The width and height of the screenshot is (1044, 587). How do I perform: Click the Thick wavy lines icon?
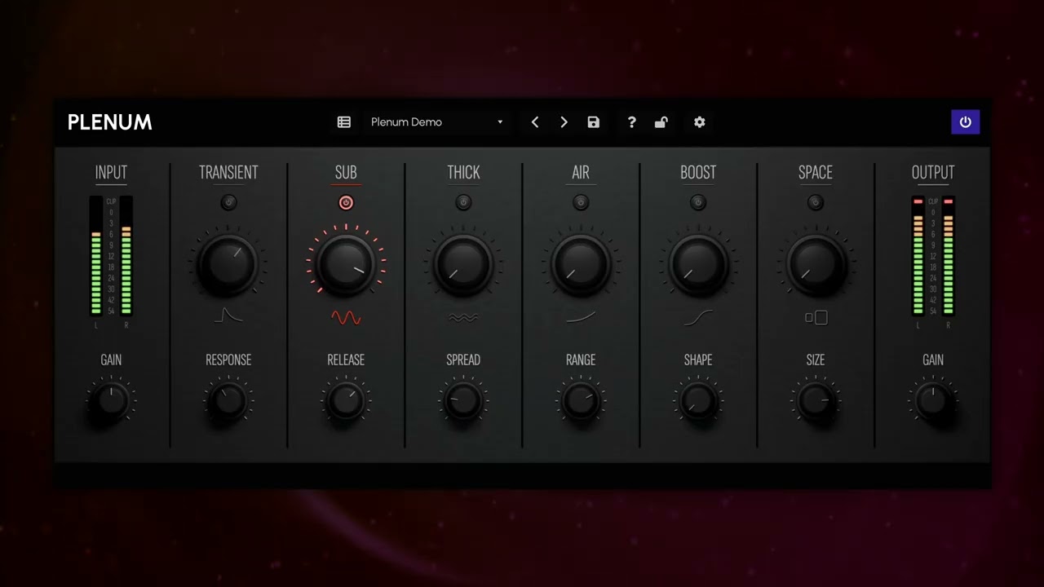tap(463, 318)
